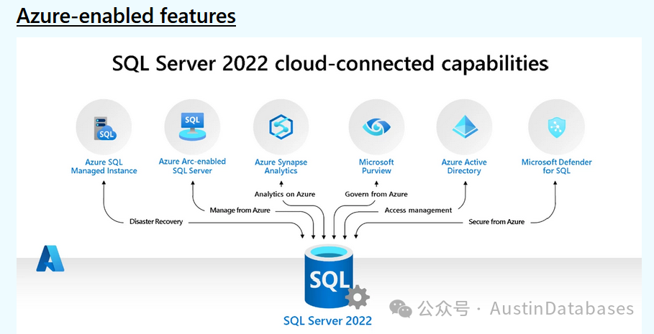Click the "Govern from Azure" text
Screen dimensions: 654x334
[x=376, y=194]
